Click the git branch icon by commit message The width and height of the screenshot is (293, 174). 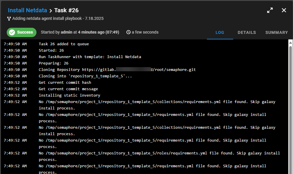[9, 19]
